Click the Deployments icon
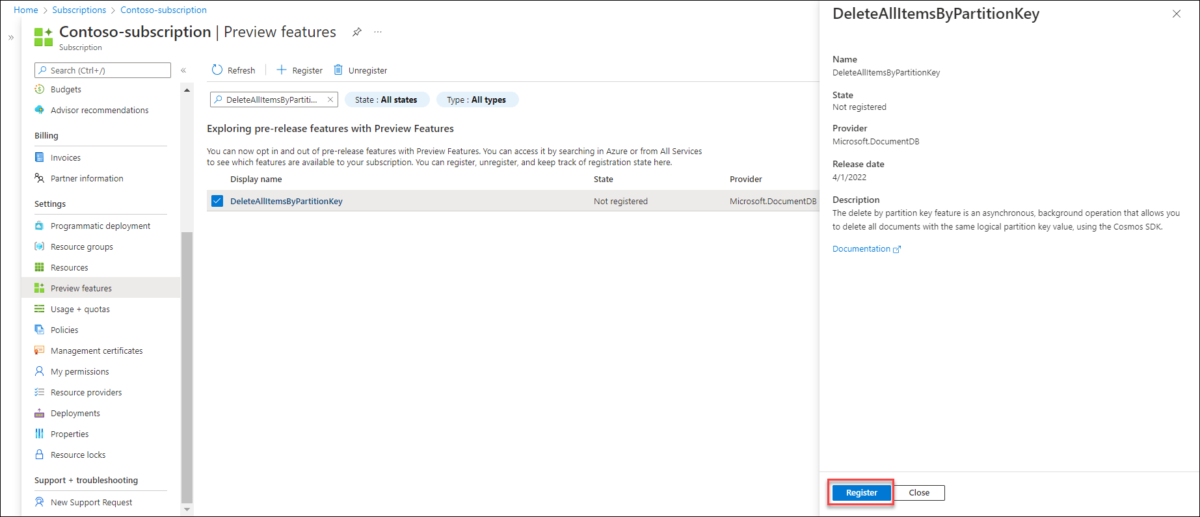 (40, 413)
